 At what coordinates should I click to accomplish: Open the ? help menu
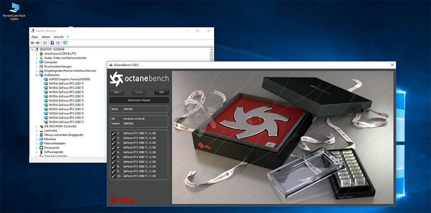[68, 37]
